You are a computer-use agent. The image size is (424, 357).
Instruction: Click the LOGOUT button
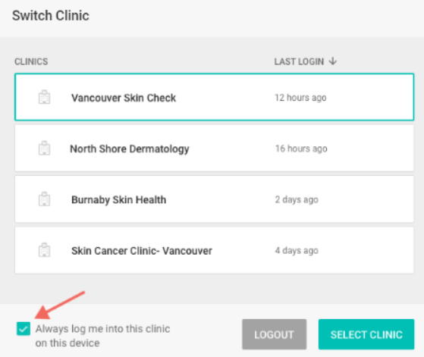click(x=274, y=334)
